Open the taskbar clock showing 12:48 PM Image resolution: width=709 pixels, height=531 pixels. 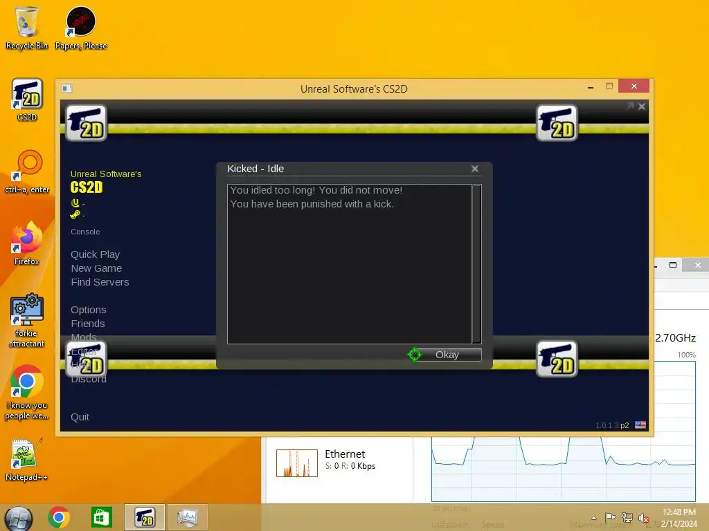pos(679,518)
